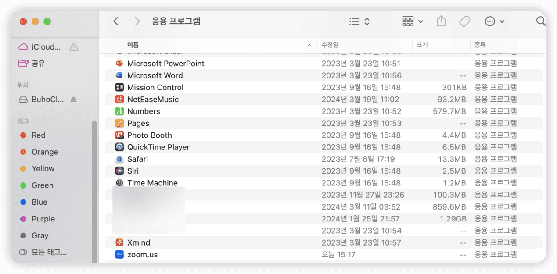Select the zoom.us app icon

pyautogui.click(x=119, y=254)
